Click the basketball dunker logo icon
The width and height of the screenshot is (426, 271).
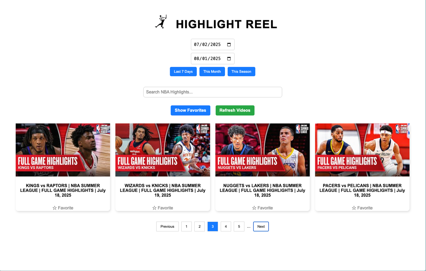(161, 22)
